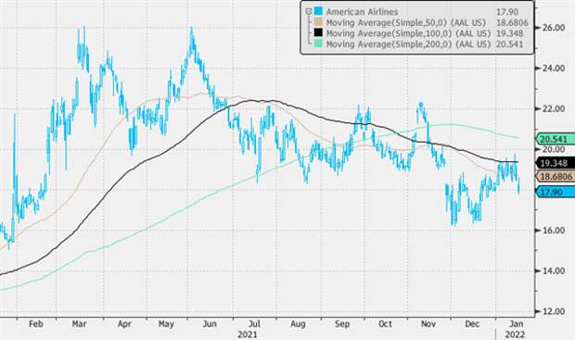Click the 50-day moving average tan swatch
Viewport: 575px width, 340px height.
pyautogui.click(x=318, y=22)
